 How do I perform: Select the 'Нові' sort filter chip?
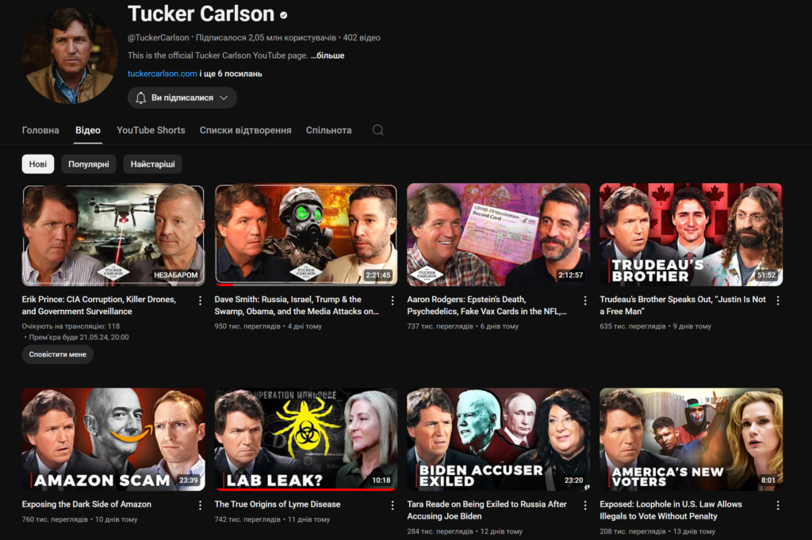point(38,164)
